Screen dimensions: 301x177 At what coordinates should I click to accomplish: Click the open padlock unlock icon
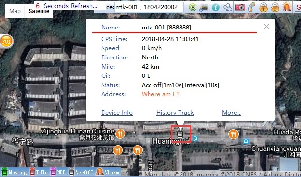275,7
